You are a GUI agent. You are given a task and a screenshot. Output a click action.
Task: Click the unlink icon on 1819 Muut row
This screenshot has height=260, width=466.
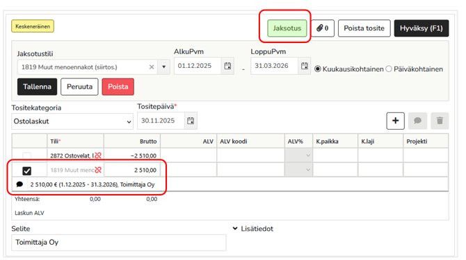click(x=98, y=170)
